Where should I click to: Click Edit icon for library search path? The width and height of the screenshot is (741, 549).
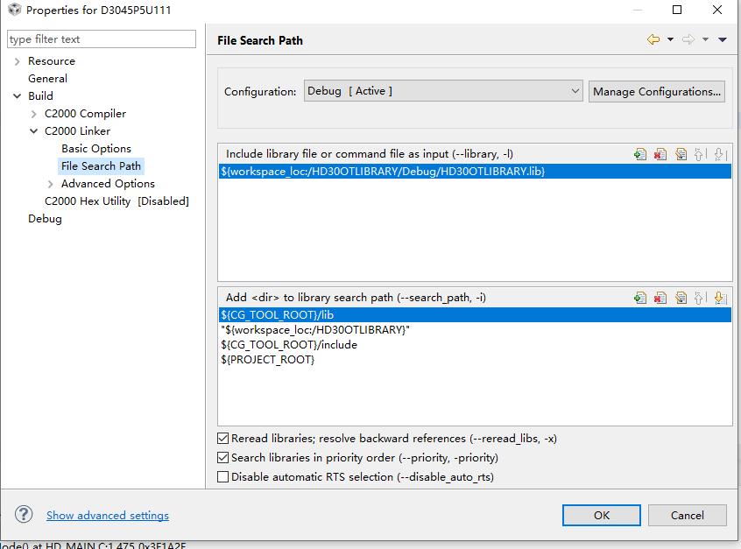(681, 298)
